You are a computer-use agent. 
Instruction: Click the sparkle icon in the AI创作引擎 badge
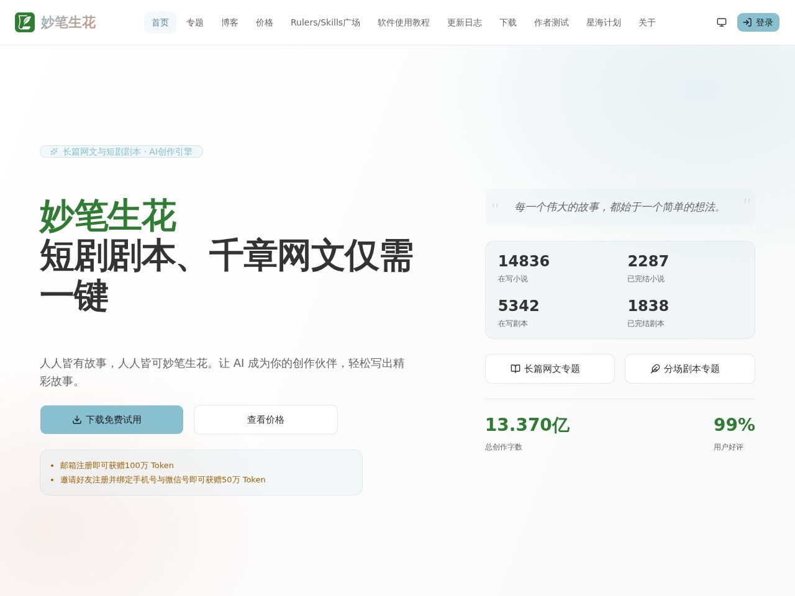click(54, 151)
